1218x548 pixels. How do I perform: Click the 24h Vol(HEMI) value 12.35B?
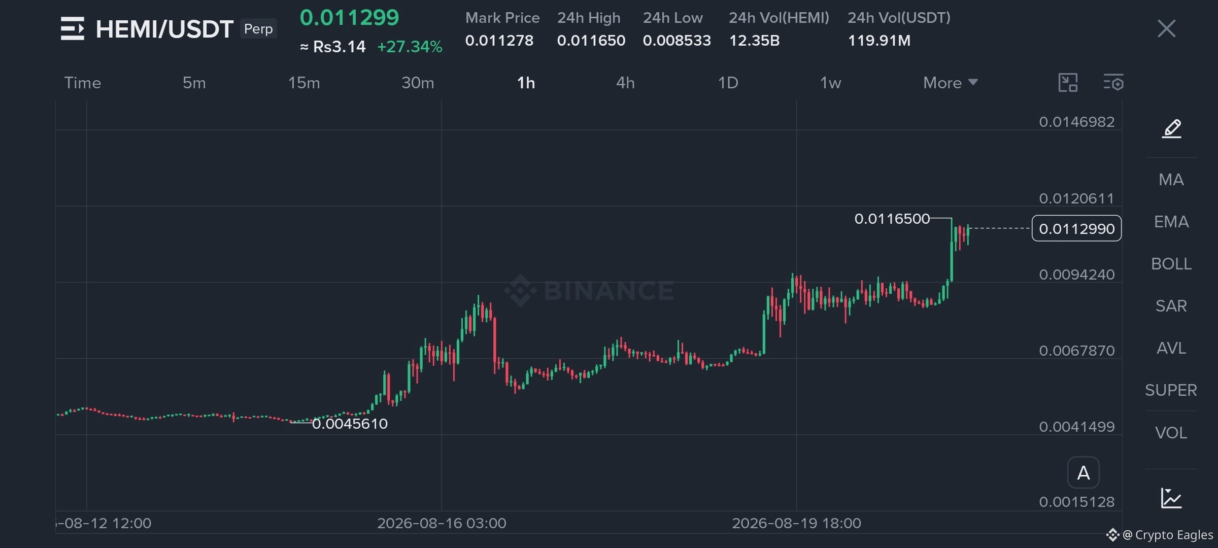coord(755,41)
